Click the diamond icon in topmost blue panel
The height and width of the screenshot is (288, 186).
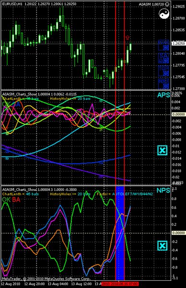(x=166, y=48)
